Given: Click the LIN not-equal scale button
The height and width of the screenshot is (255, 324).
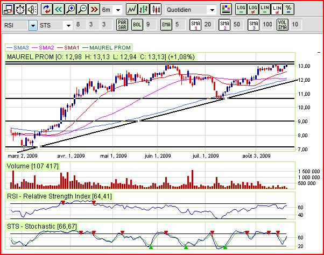Looking at the screenshot, I should (277, 10).
